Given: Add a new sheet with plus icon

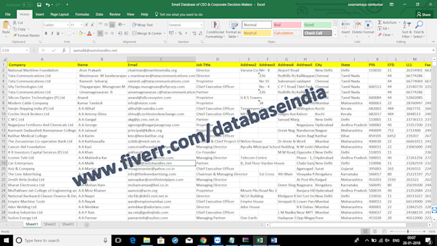Looking at the screenshot, I should point(87,225).
